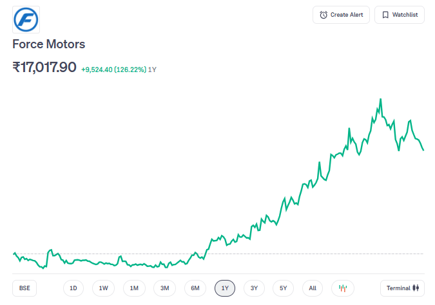Add Force Motors to Watchlist

[x=400, y=15]
